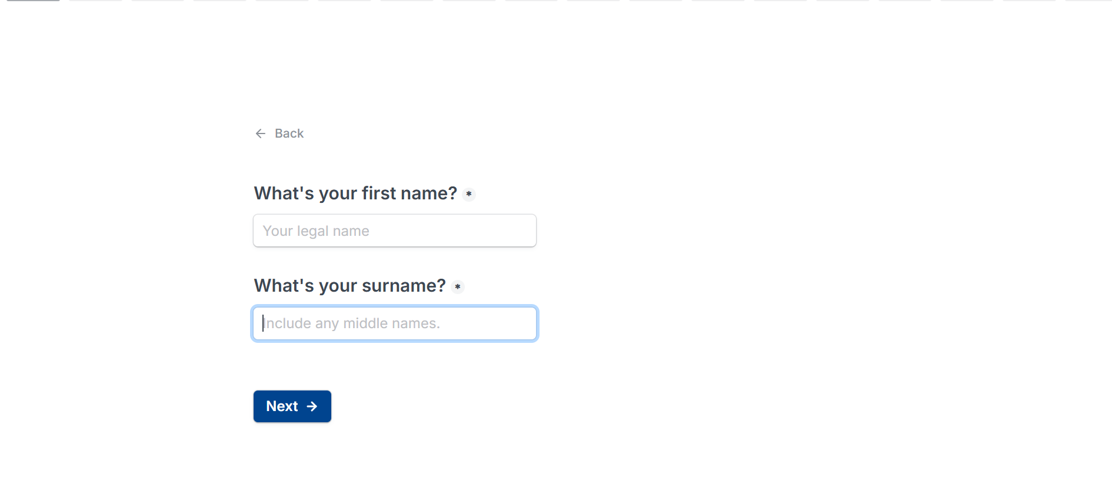Click the right arrow icon inside Next

(312, 406)
